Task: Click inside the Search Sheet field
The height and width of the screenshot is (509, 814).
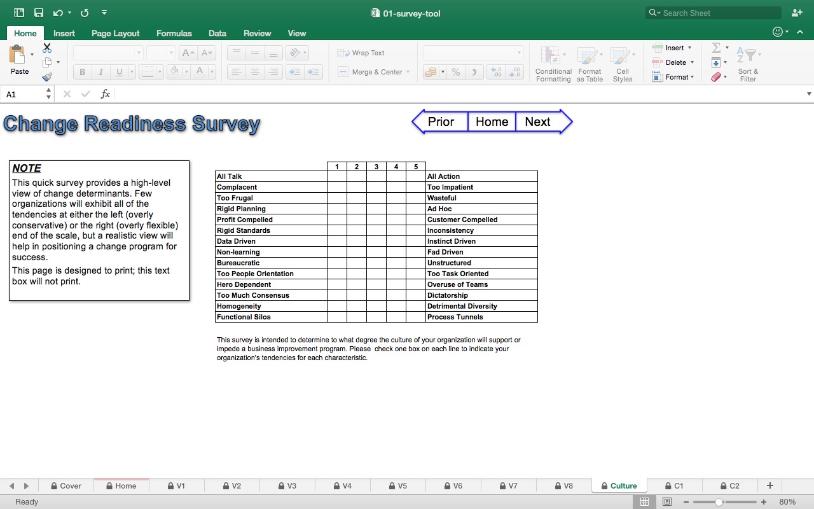Action: [712, 12]
